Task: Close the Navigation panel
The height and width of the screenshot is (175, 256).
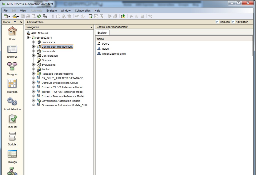Action: coord(91,27)
